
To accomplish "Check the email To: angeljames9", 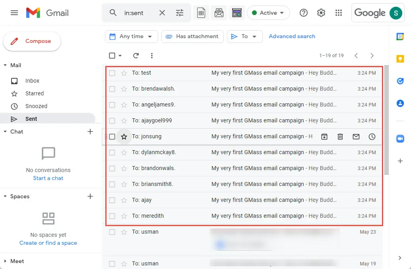I will tap(112, 105).
